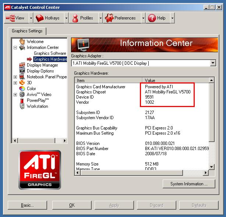Select Color tree entry
226x217 pixels.
[31, 89]
